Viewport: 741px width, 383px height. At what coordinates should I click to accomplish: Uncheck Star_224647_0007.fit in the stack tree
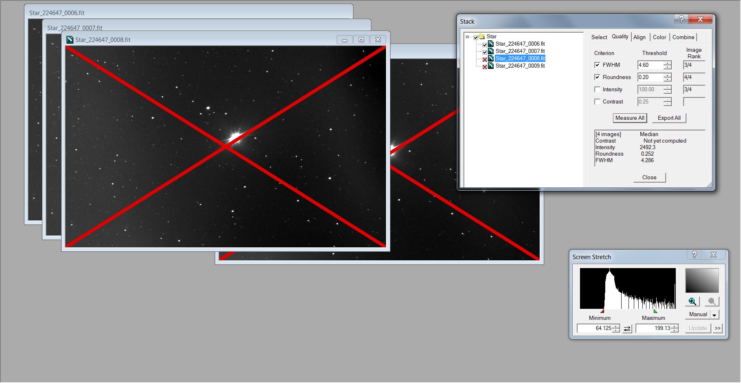point(485,52)
